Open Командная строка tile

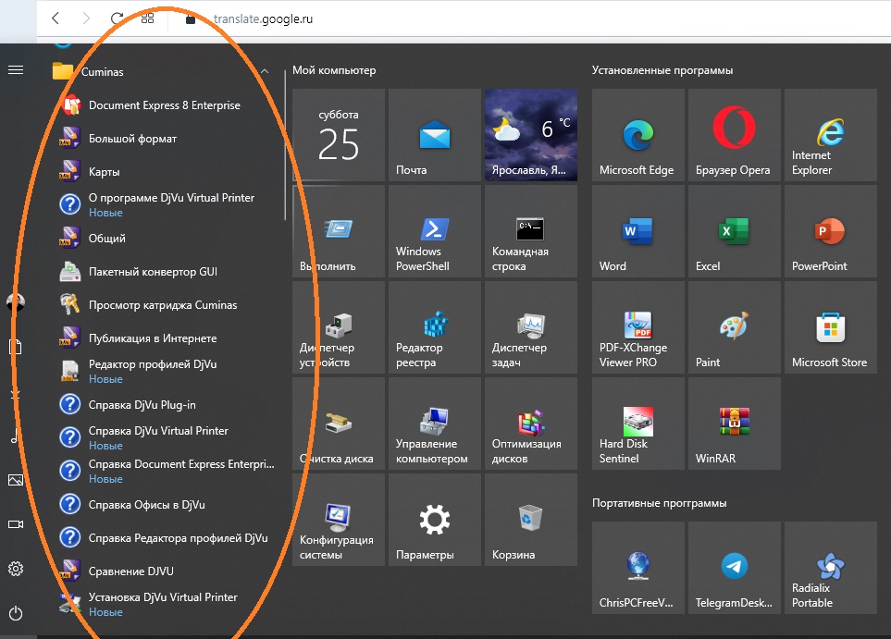point(531,231)
